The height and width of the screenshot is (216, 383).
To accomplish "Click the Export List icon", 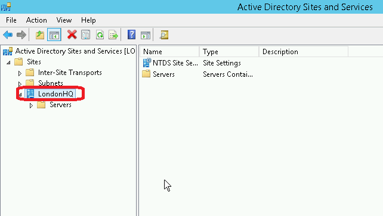I will click(113, 35).
